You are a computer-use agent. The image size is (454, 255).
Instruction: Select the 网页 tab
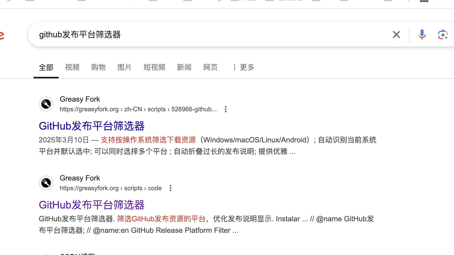[x=210, y=67]
